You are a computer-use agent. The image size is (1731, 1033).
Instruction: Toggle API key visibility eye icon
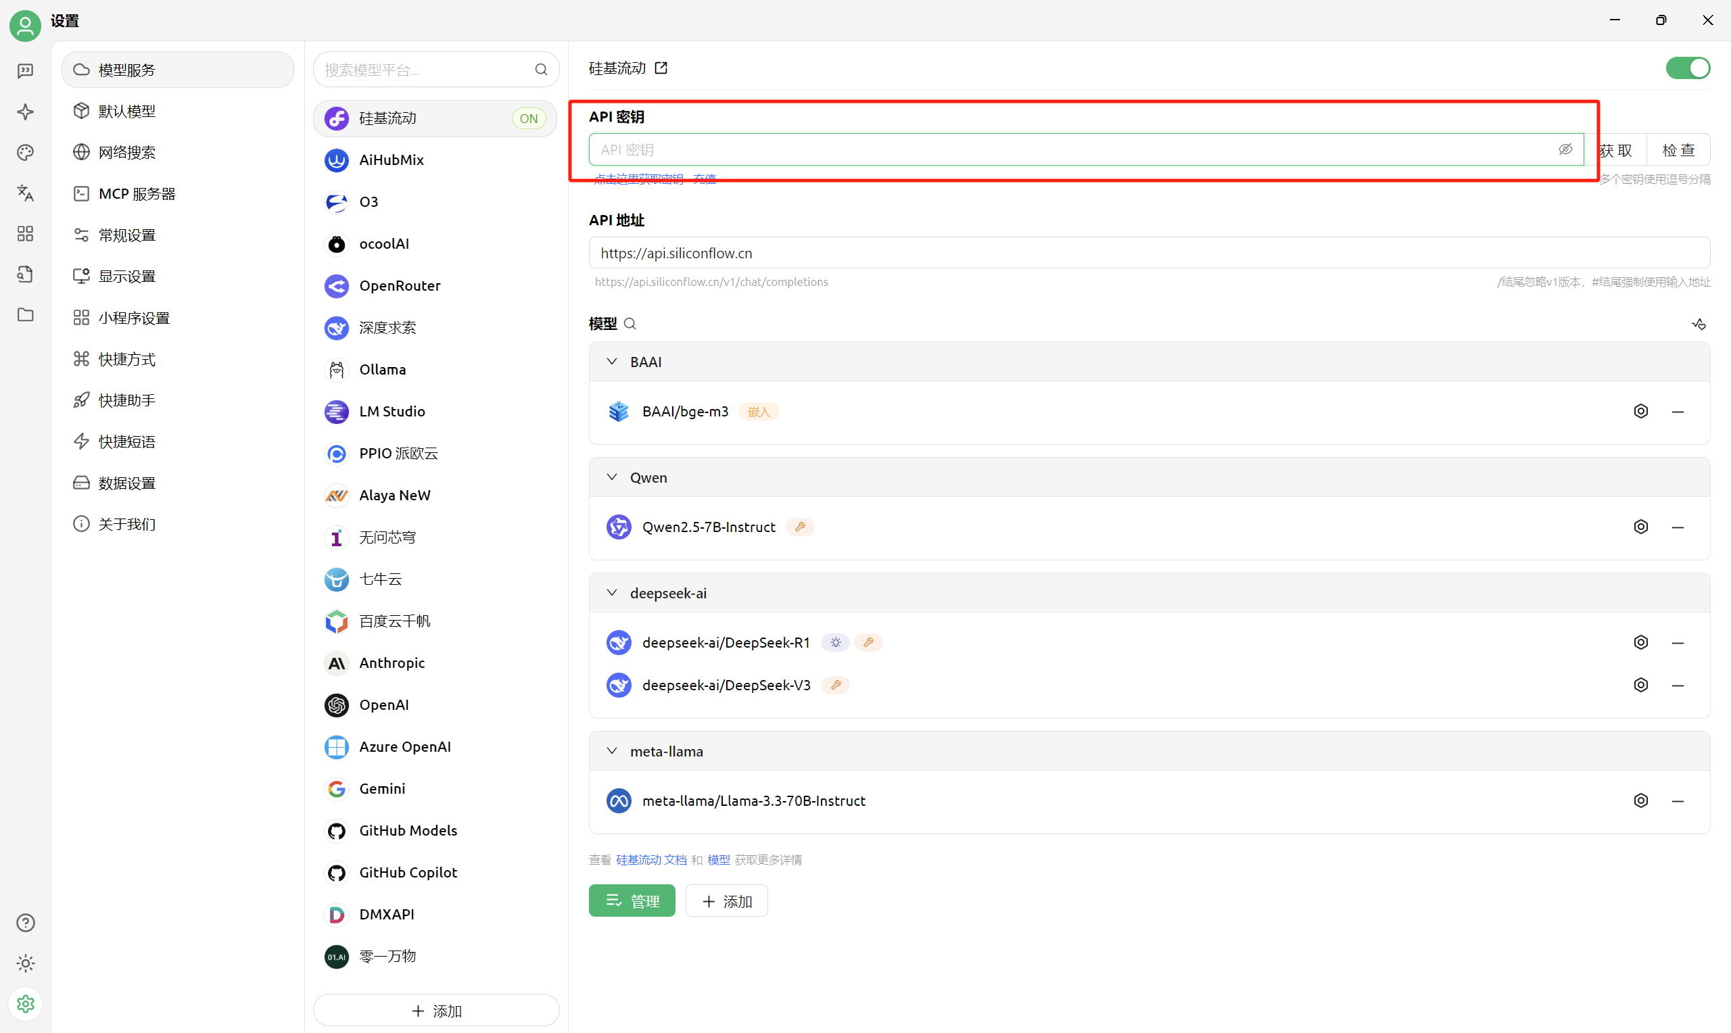pyautogui.click(x=1565, y=149)
